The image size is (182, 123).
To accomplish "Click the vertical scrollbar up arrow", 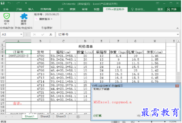I will [x=178, y=41].
